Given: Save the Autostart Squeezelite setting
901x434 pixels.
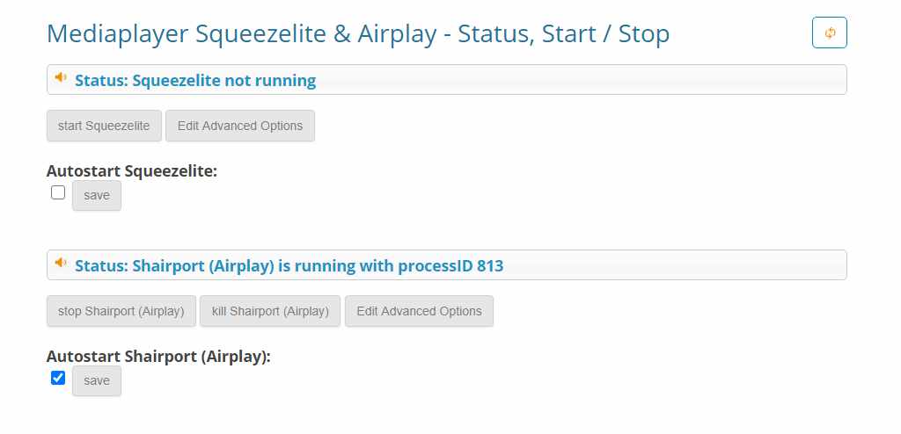Looking at the screenshot, I should click(x=97, y=195).
